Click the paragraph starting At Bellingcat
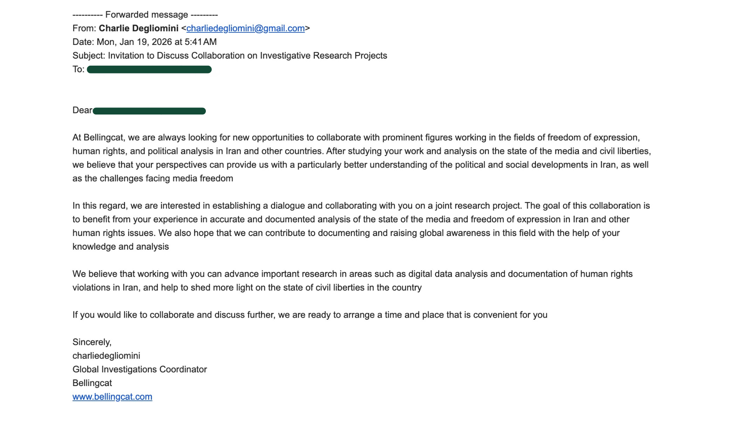This screenshot has width=750, height=422. coord(361,158)
